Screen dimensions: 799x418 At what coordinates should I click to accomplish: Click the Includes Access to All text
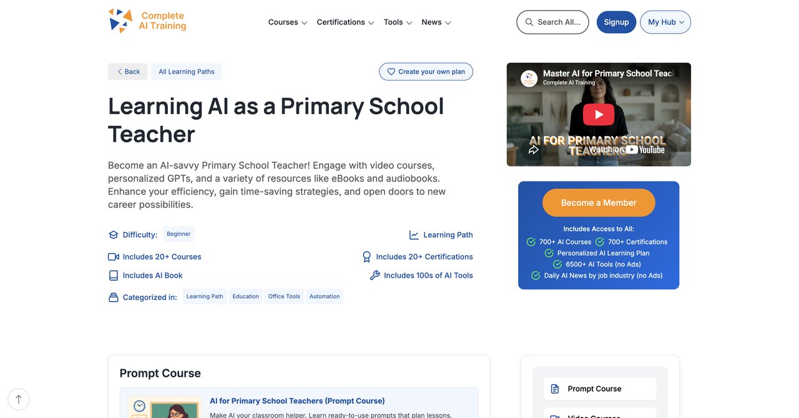(x=599, y=229)
